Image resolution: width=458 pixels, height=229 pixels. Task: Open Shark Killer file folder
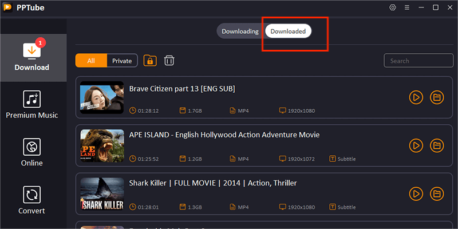click(437, 194)
